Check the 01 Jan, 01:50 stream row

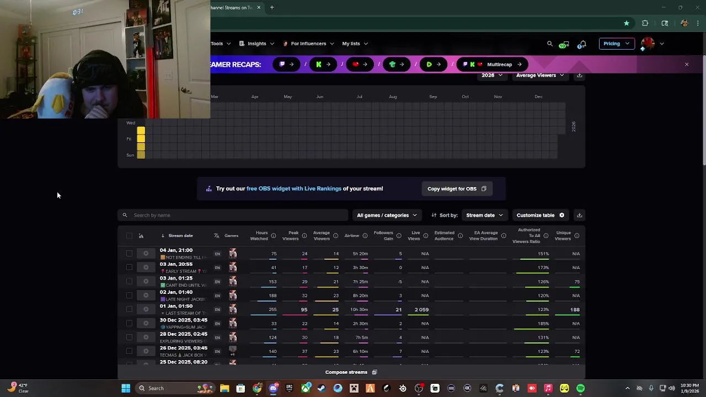129,309
